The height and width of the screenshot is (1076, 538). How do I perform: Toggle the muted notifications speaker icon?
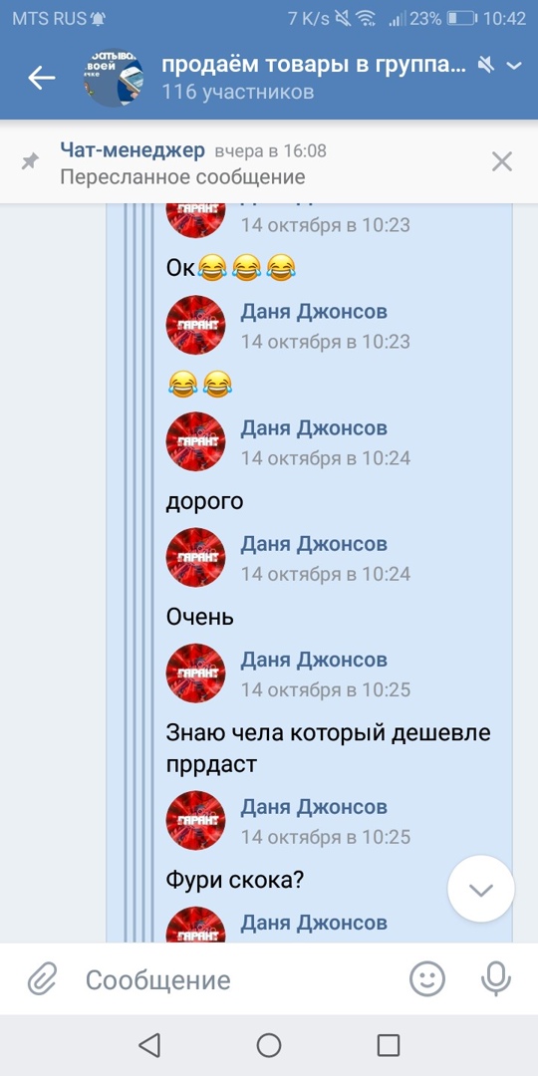(x=486, y=66)
